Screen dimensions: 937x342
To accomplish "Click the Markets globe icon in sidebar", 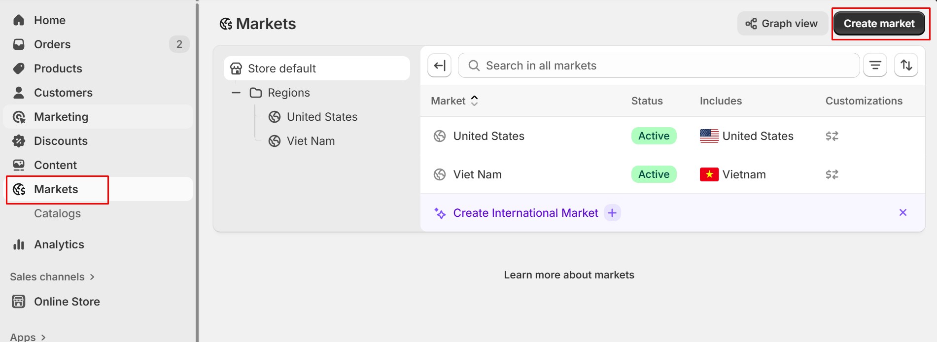I will pyautogui.click(x=19, y=189).
